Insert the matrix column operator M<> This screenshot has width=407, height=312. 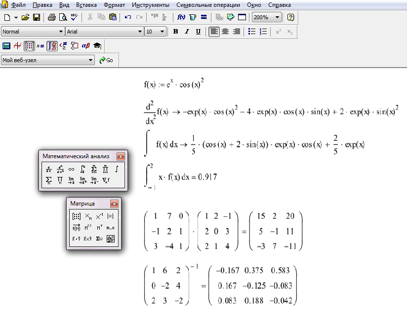click(88, 228)
